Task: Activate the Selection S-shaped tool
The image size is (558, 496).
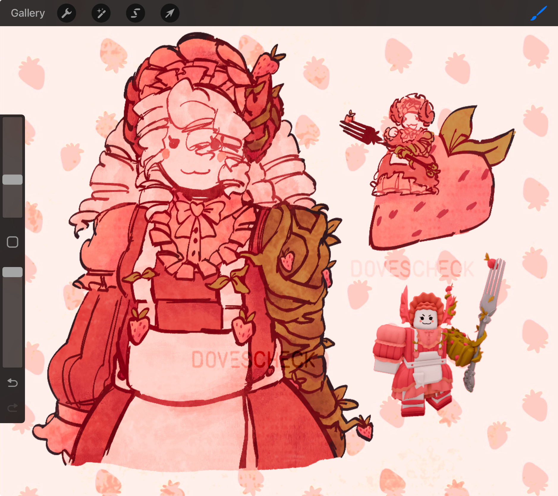Action: (136, 13)
